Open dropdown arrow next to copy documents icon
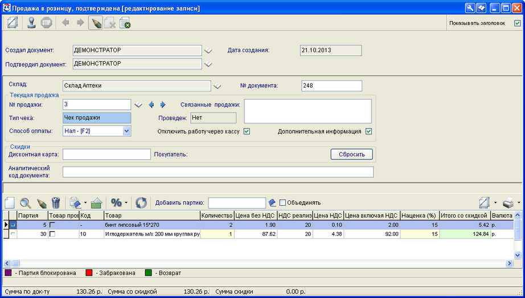This screenshot has width=525, height=298. (x=85, y=202)
